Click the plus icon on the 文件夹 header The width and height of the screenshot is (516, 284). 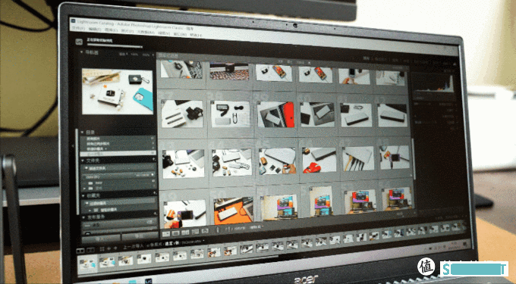coord(154,159)
